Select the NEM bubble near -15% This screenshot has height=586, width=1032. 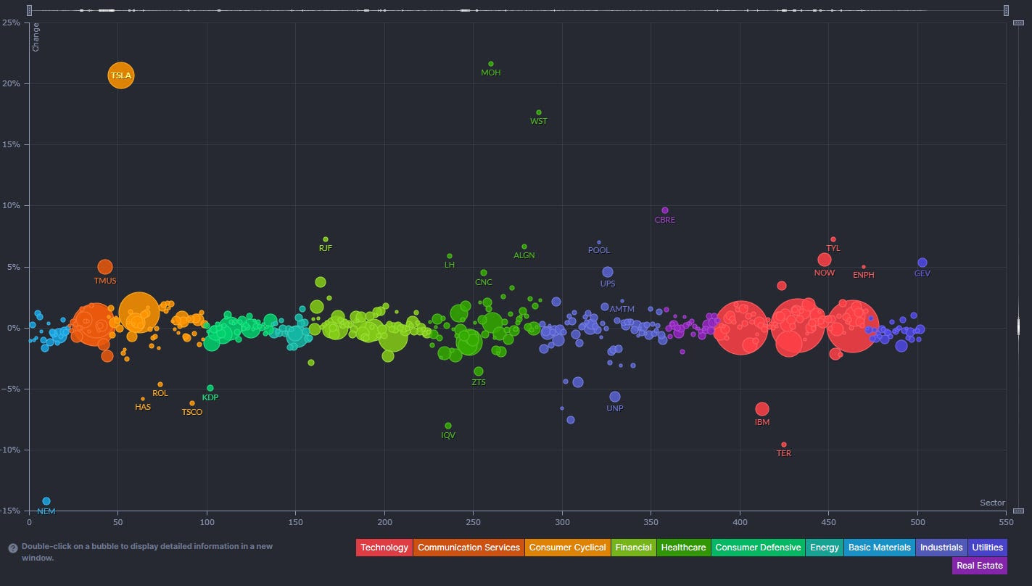pyautogui.click(x=46, y=501)
